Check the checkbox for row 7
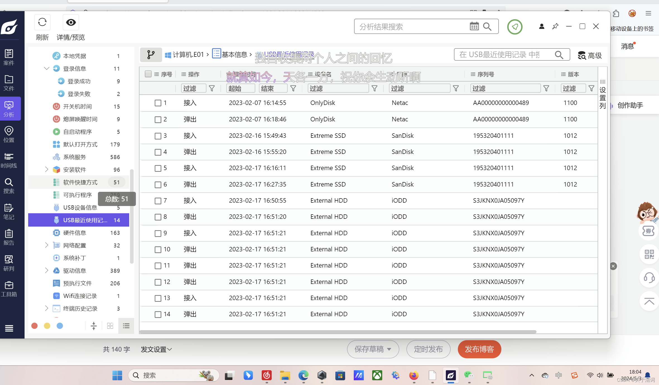Viewport: 659px width, 385px height. [158, 201]
